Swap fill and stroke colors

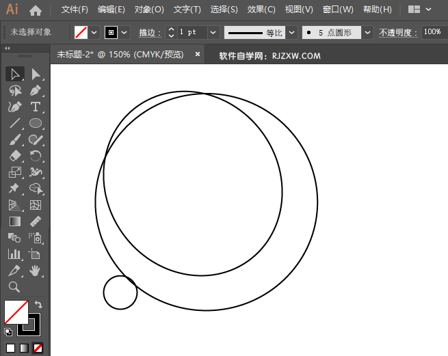[38, 304]
